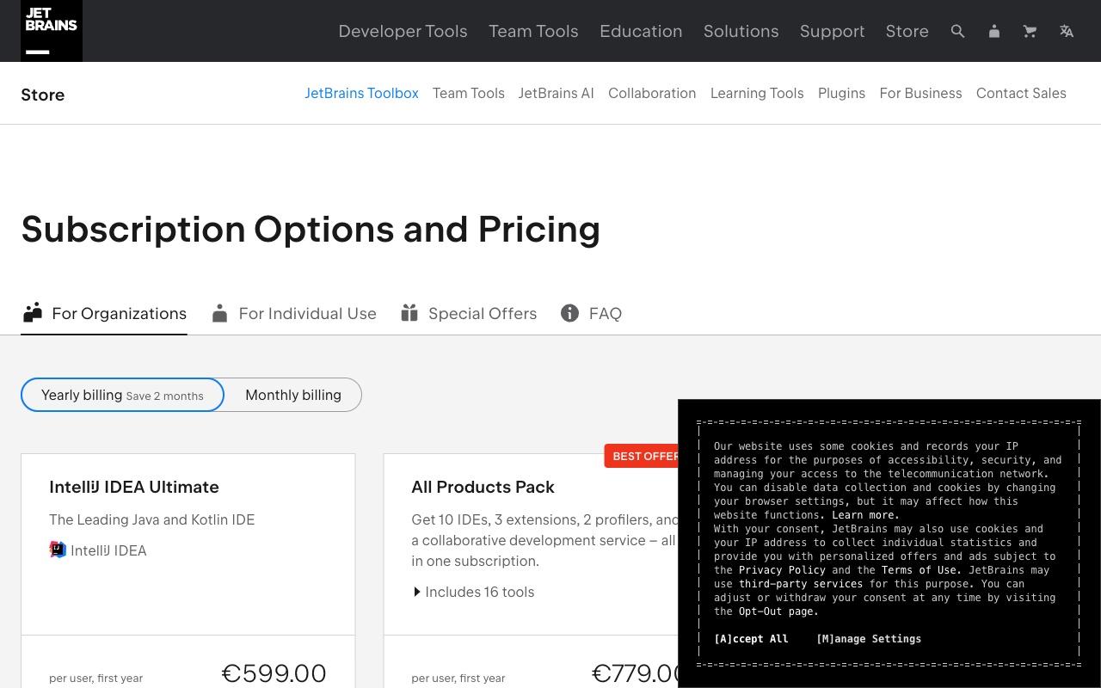Open Plugins store link
The width and height of the screenshot is (1101, 688).
[841, 93]
